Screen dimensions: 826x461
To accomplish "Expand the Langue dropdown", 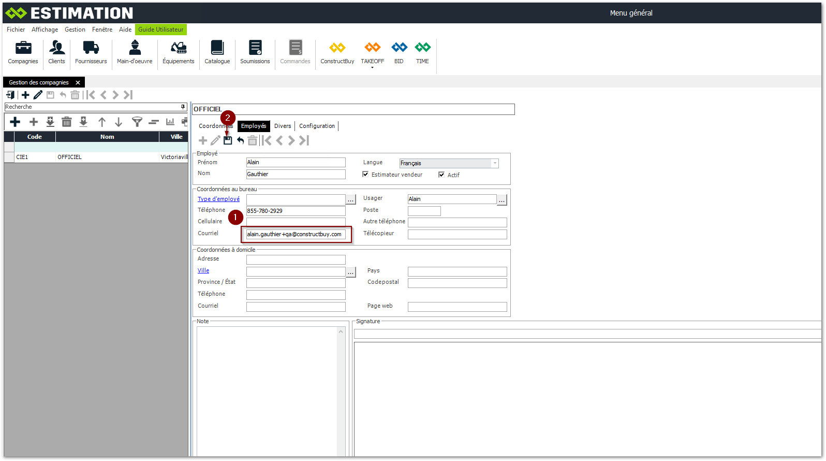I will click(495, 163).
